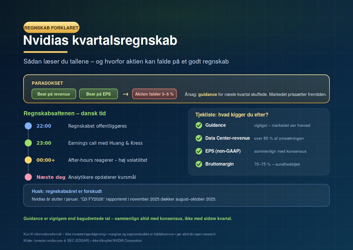Screen dimensions: 353x250
Task: Click Husk: regnskabsåret er forskudt heading
Action: click(x=67, y=191)
